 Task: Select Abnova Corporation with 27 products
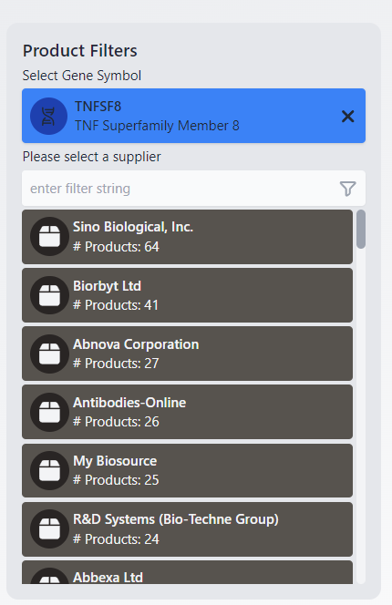point(187,354)
